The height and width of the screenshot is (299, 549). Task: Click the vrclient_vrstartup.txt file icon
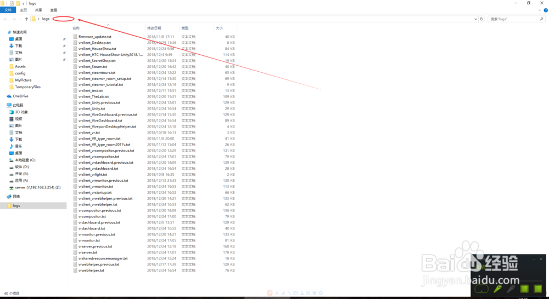[x=75, y=192]
